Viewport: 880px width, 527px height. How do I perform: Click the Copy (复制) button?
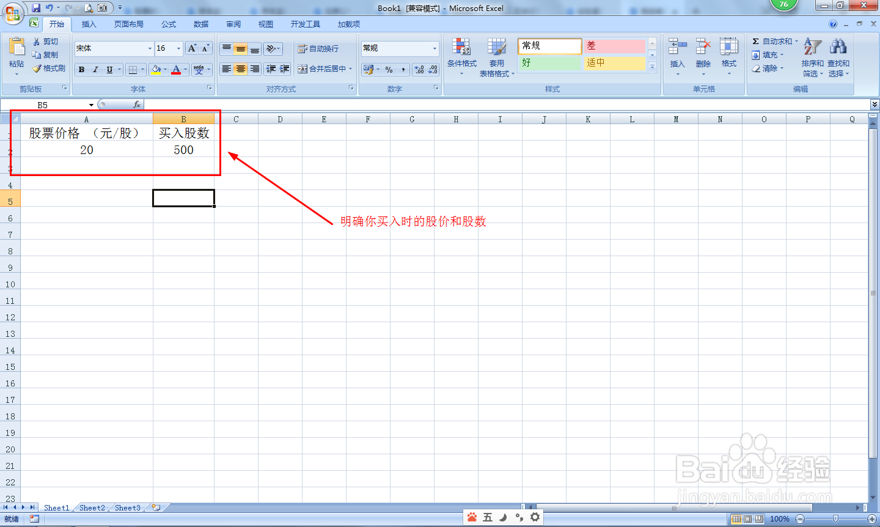point(45,55)
